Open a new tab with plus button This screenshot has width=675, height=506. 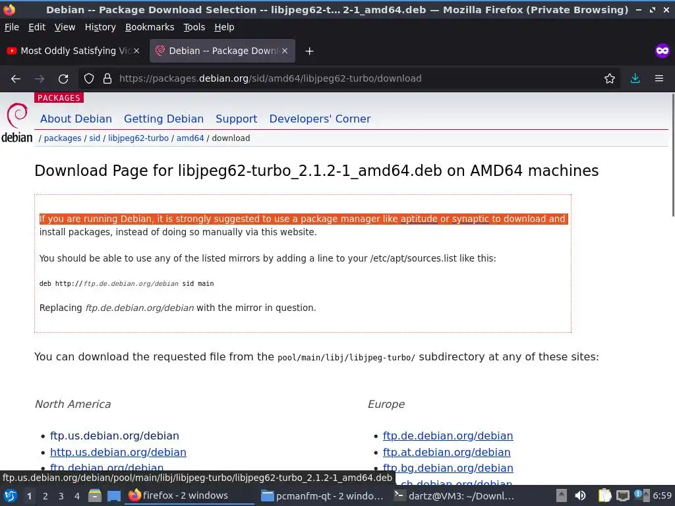[309, 51]
